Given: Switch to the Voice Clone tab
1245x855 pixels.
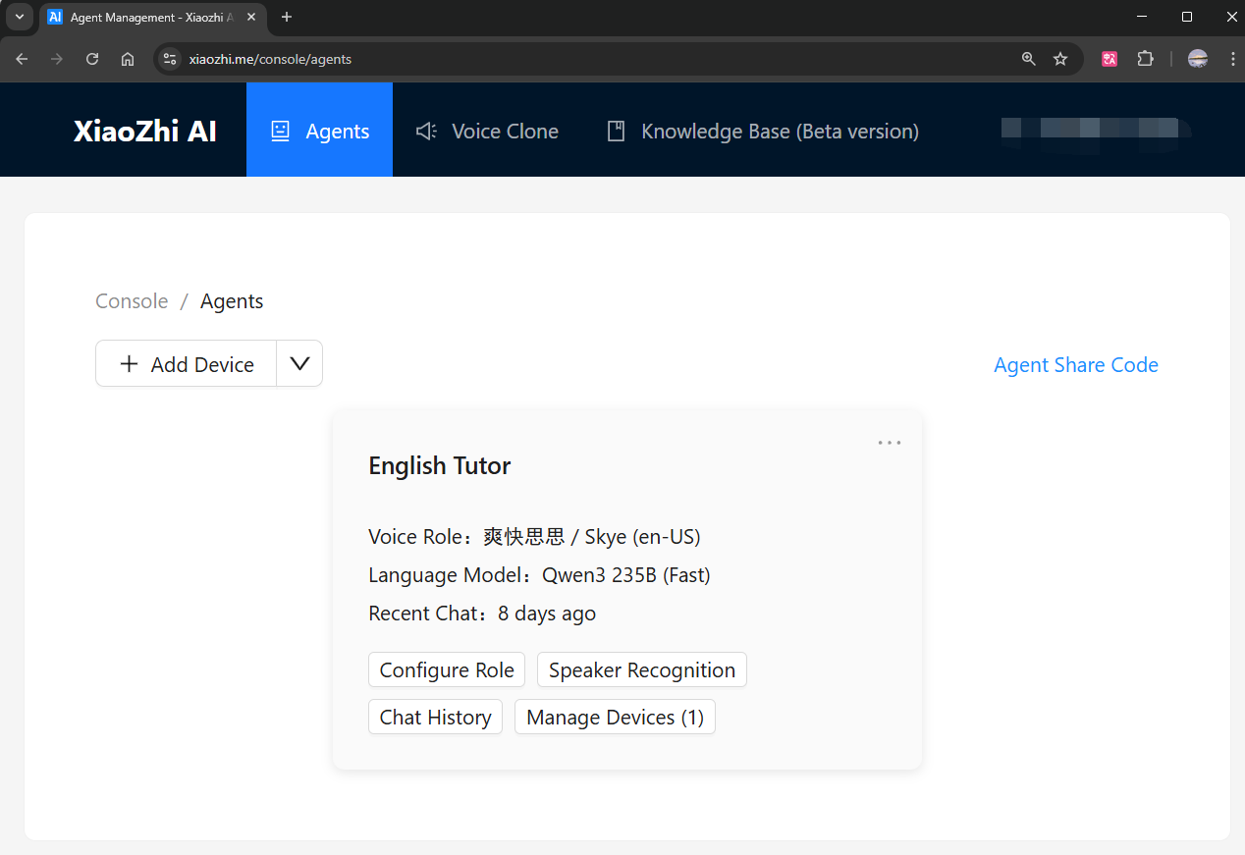Looking at the screenshot, I should pyautogui.click(x=487, y=132).
